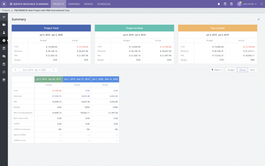265x166 pixels.
Task: Click the Net running balance row label
Action: tap(23, 113)
